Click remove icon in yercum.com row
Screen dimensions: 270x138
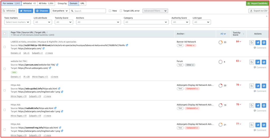[258, 62]
